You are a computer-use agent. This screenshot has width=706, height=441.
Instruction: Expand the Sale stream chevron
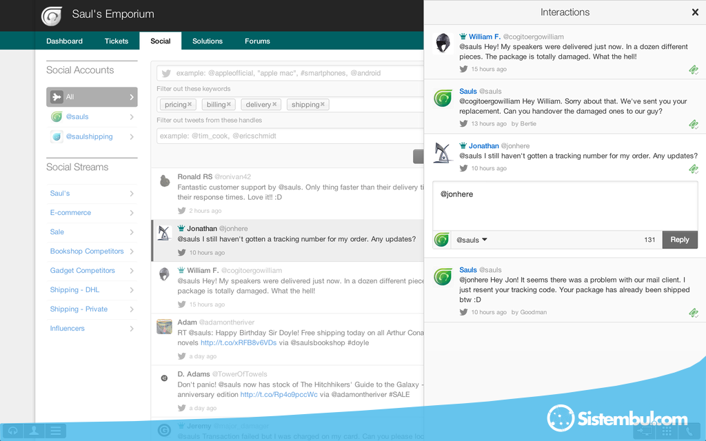click(132, 232)
